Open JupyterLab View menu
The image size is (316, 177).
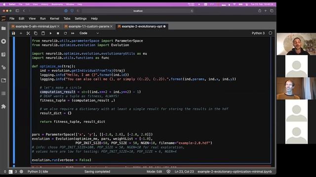tap(32, 19)
